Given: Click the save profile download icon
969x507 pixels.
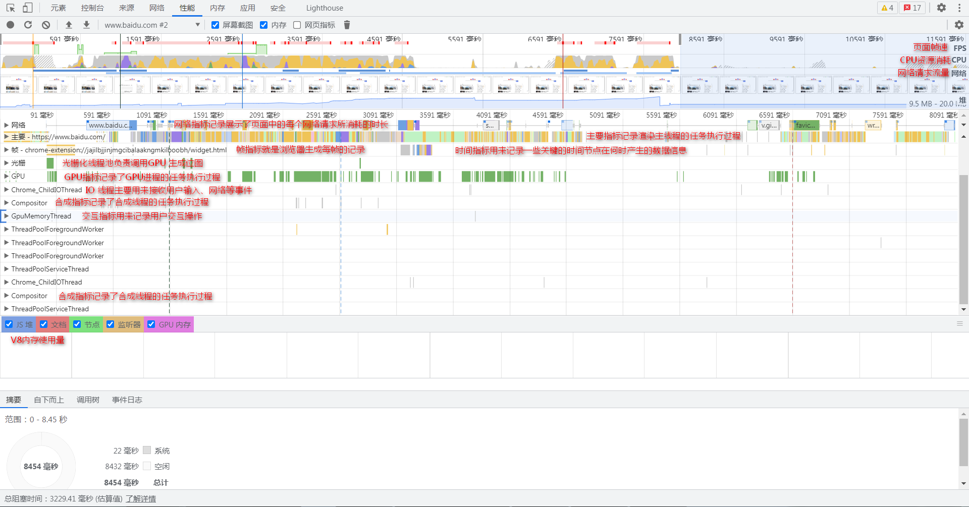Looking at the screenshot, I should (x=87, y=25).
